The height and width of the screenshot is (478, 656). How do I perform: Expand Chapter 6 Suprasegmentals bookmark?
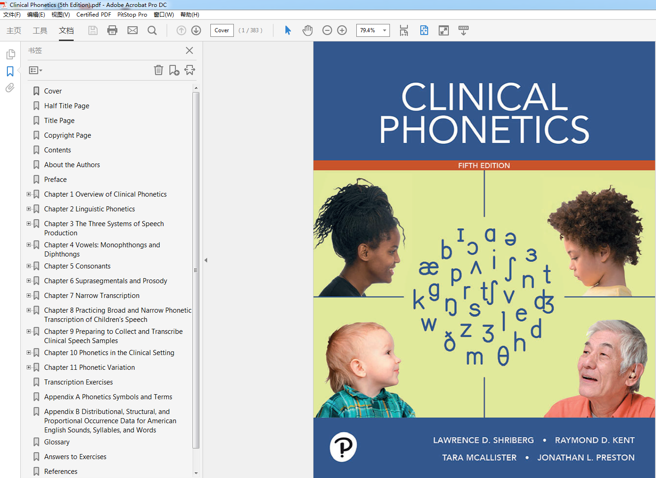pos(29,281)
